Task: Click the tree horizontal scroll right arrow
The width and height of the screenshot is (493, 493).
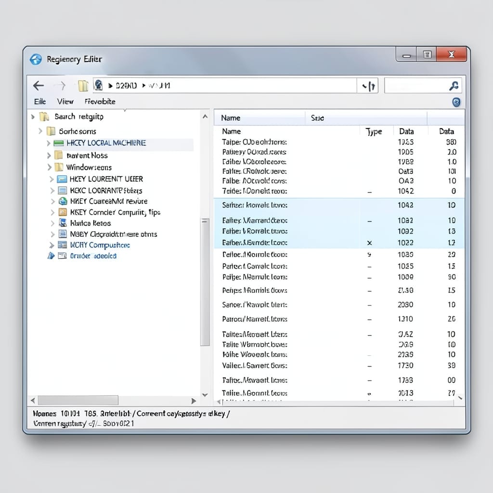Action: (x=194, y=401)
